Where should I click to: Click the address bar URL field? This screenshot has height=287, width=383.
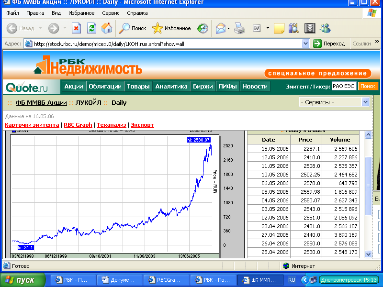[167, 44]
